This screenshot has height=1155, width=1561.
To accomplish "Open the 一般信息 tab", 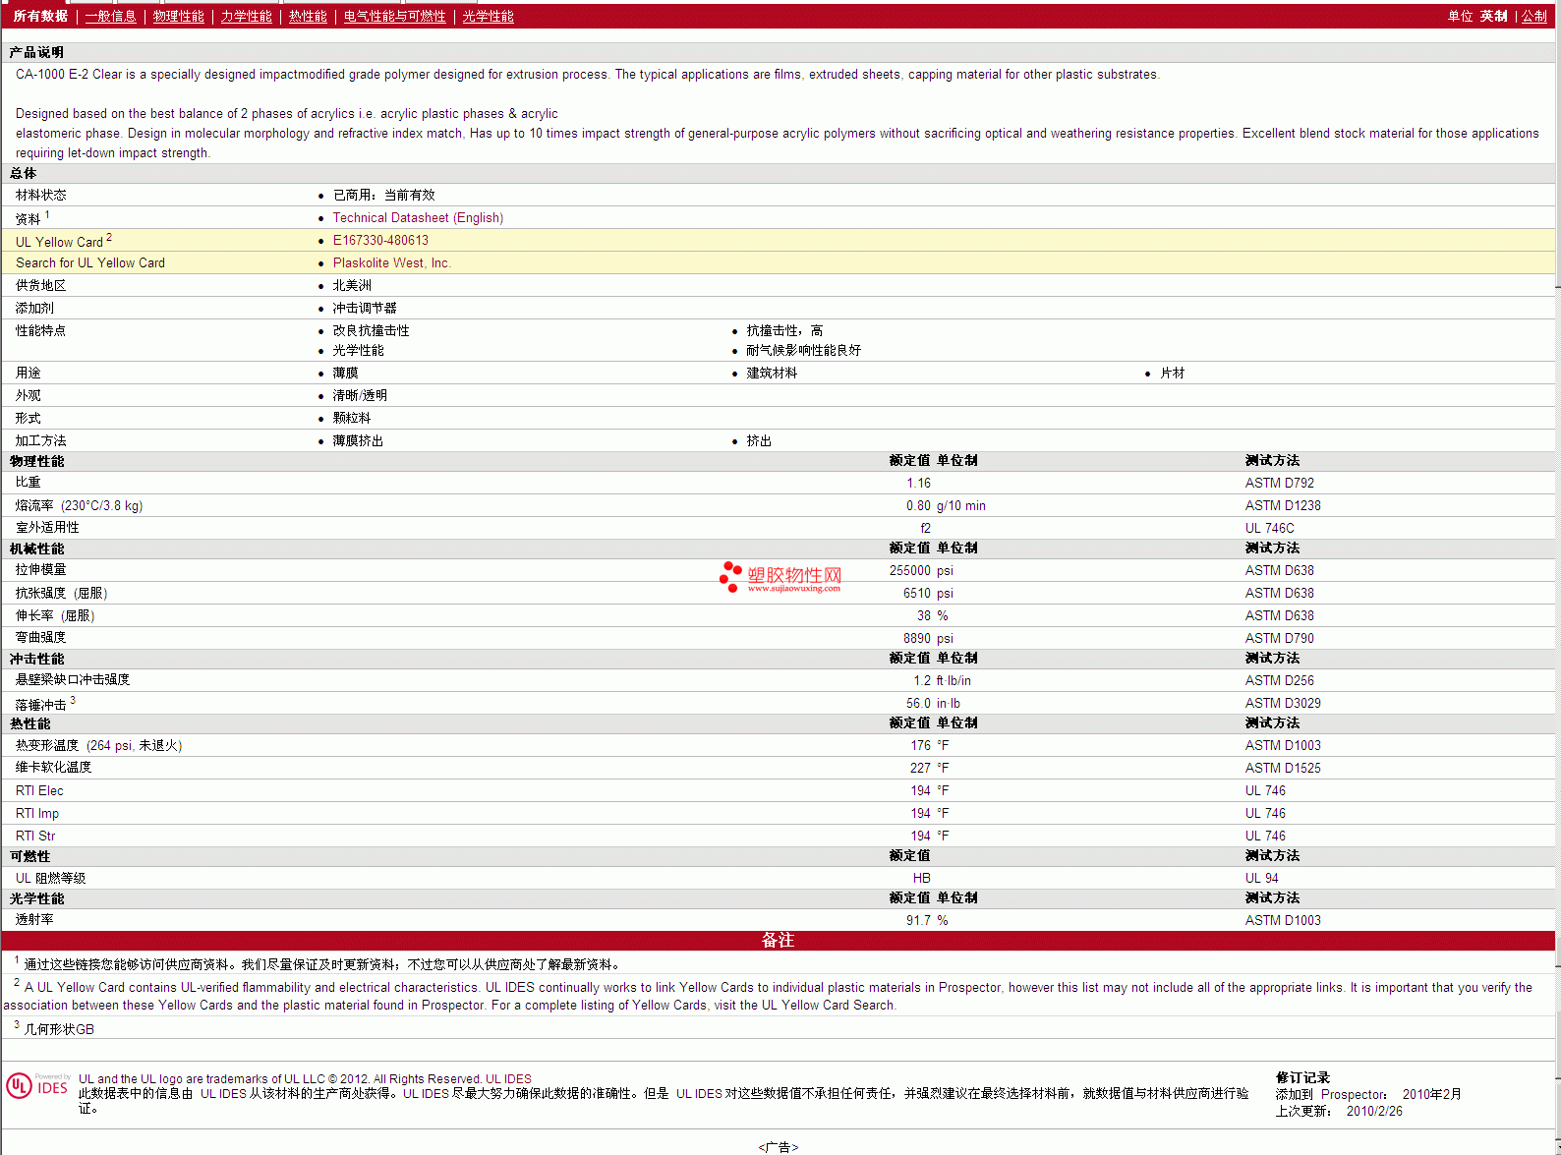I will (110, 17).
